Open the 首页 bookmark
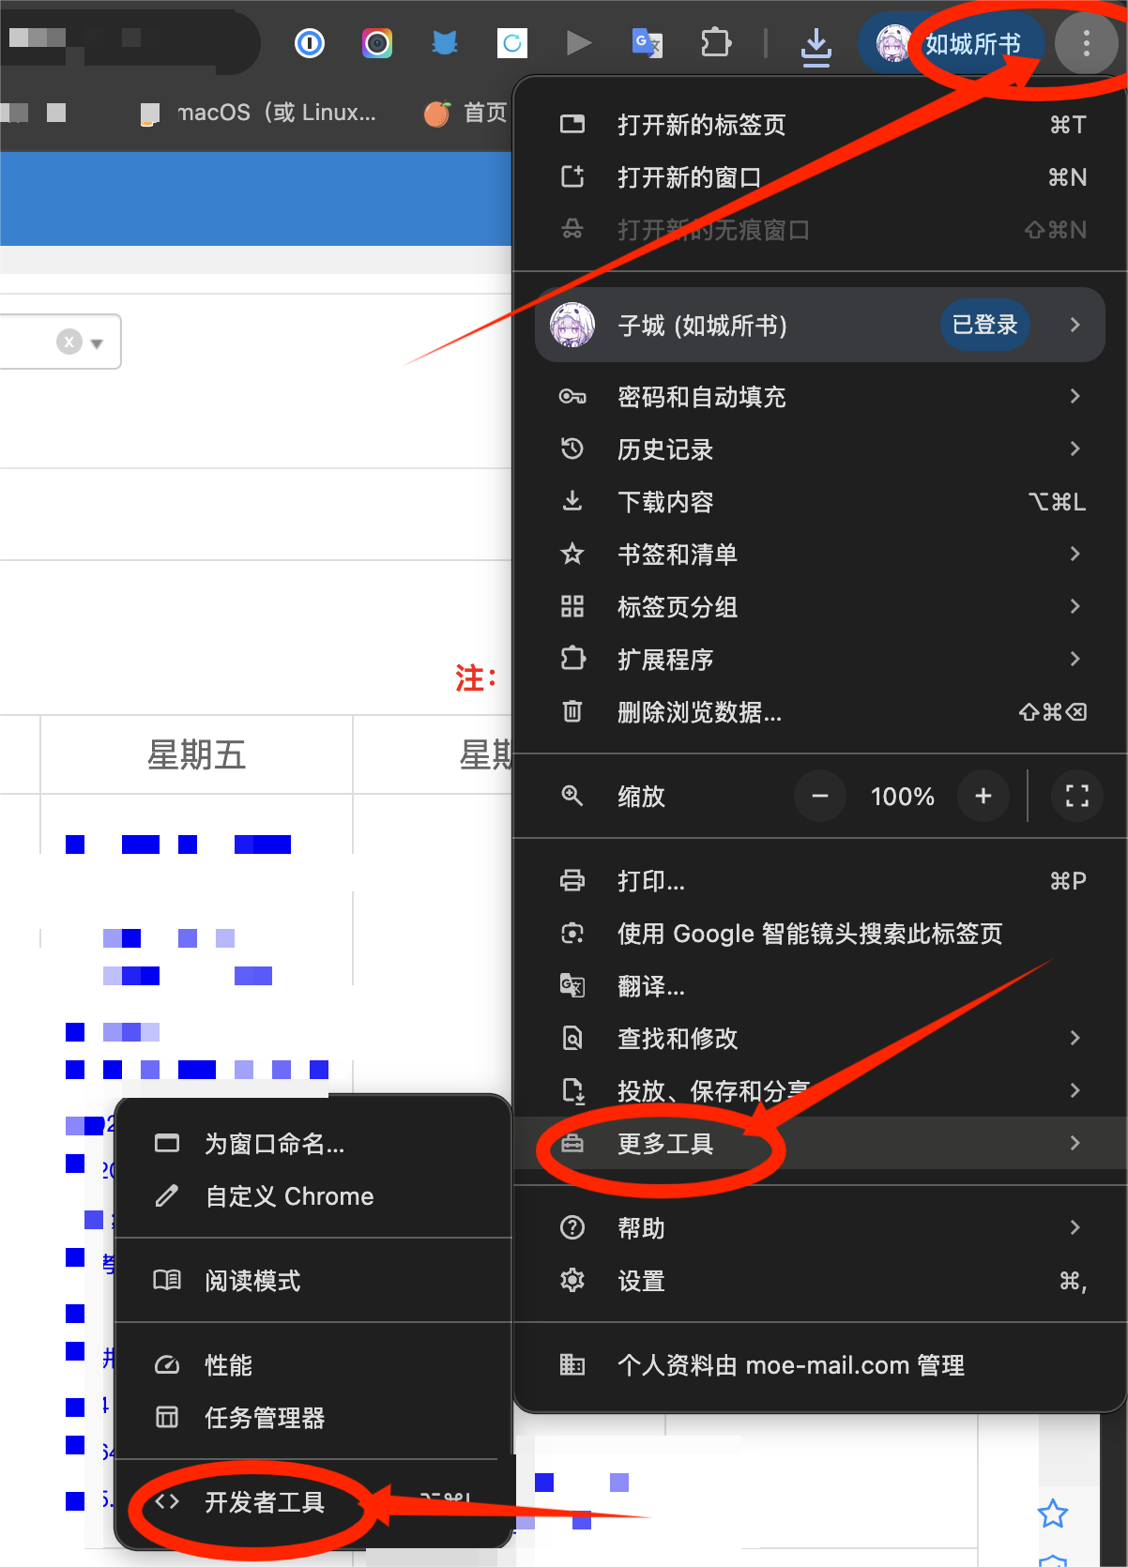The image size is (1128, 1567). coord(467,114)
